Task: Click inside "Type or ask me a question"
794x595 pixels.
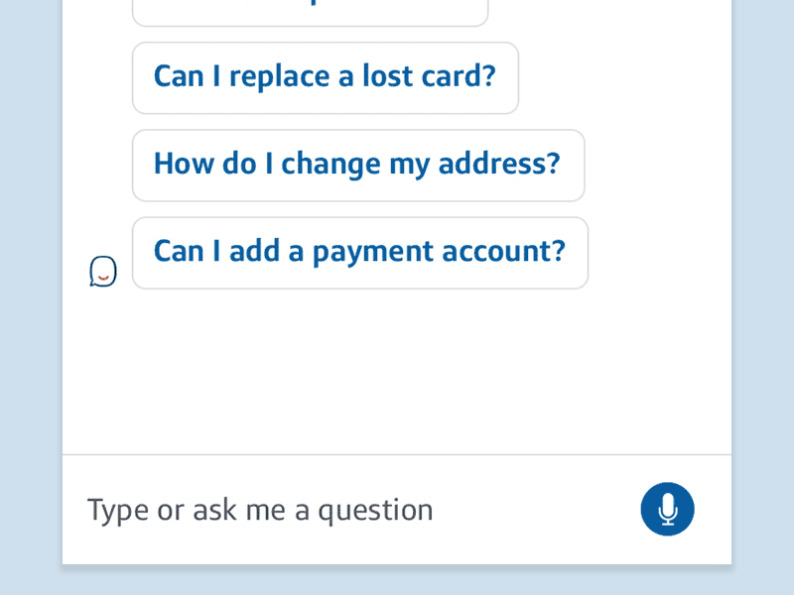Action: click(x=259, y=509)
